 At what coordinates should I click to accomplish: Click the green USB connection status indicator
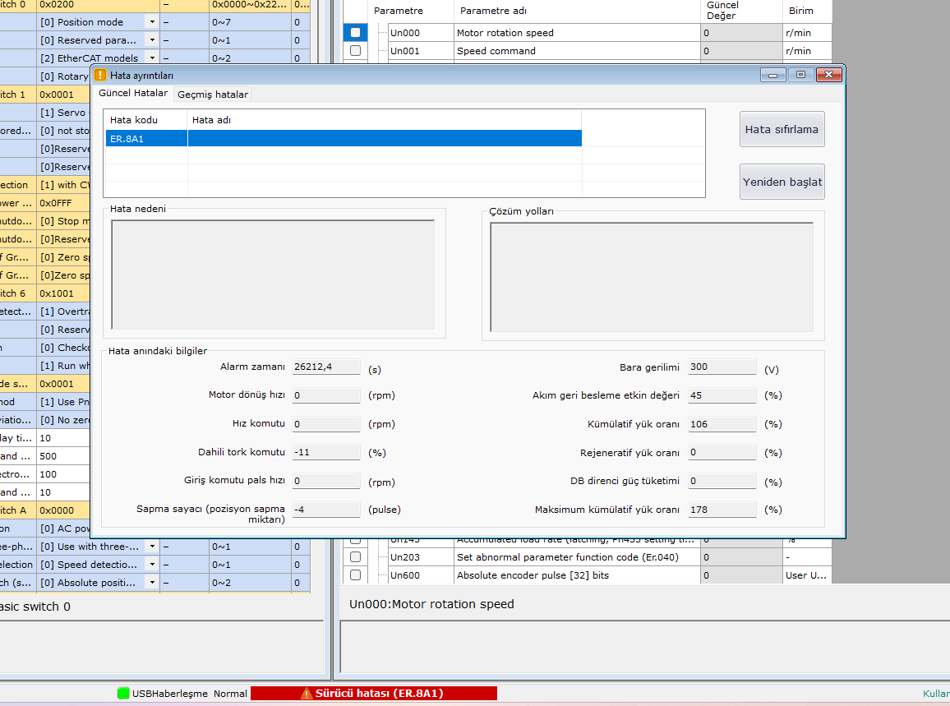123,693
